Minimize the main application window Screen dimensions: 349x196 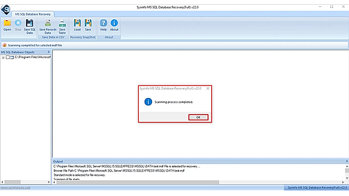point(320,7)
